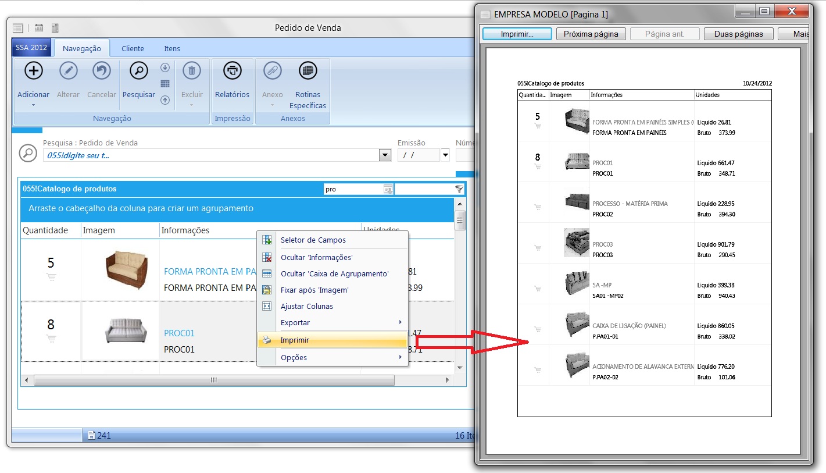Click the funnel filter icon in catalog header
This screenshot has width=826, height=473.
click(459, 189)
